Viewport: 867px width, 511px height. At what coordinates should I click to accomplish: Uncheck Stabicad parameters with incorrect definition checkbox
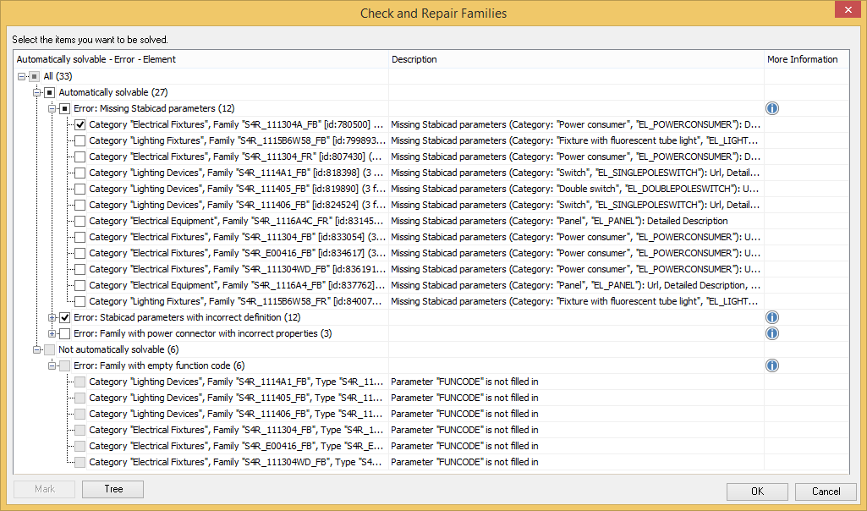click(x=64, y=317)
